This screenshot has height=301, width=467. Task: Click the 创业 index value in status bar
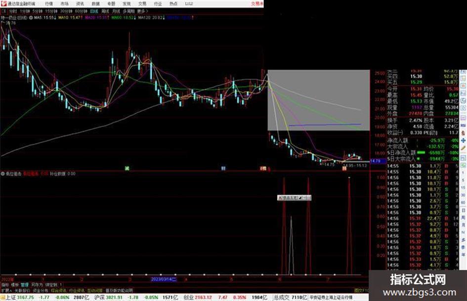coord(204,298)
